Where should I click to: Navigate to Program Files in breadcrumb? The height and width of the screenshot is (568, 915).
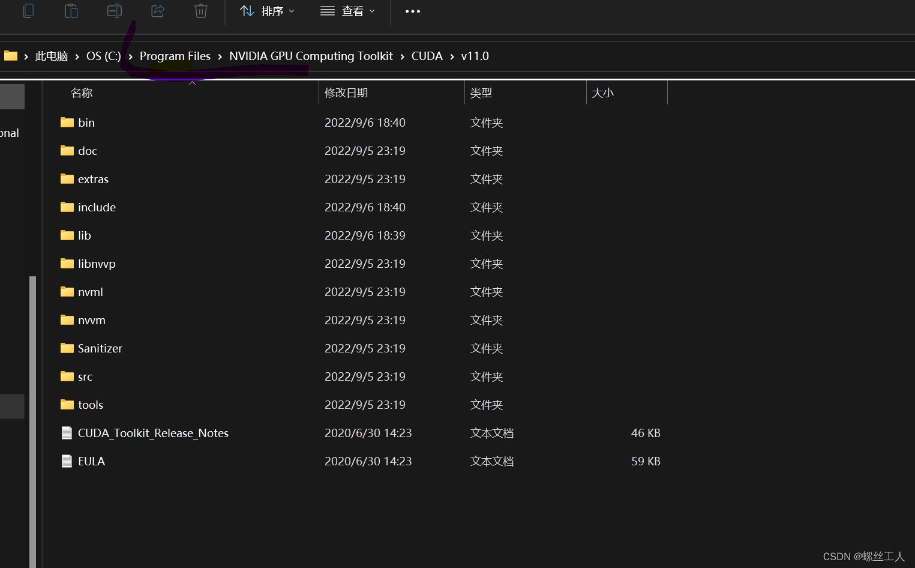pyautogui.click(x=175, y=56)
